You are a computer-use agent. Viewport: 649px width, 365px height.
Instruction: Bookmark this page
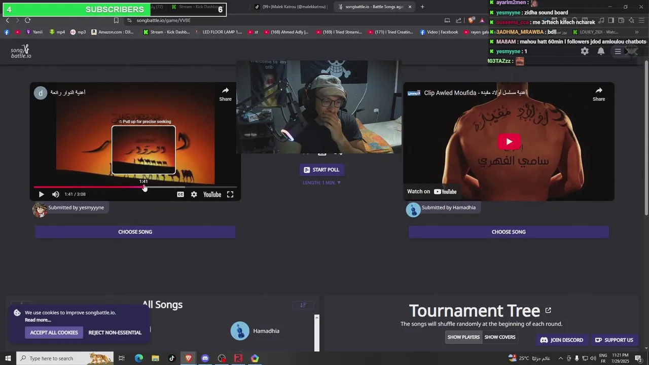[x=116, y=20]
